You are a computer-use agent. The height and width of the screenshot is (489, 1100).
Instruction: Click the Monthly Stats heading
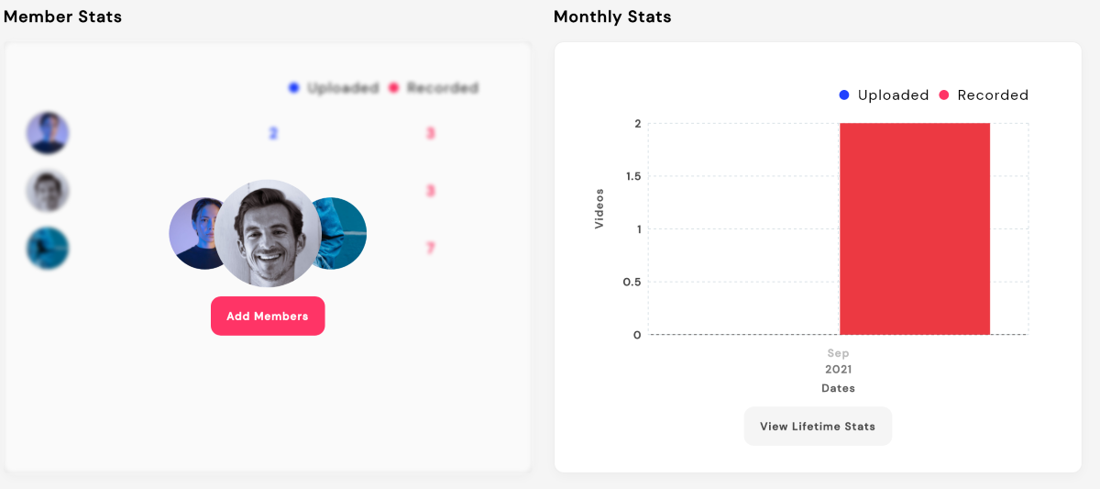coord(612,17)
